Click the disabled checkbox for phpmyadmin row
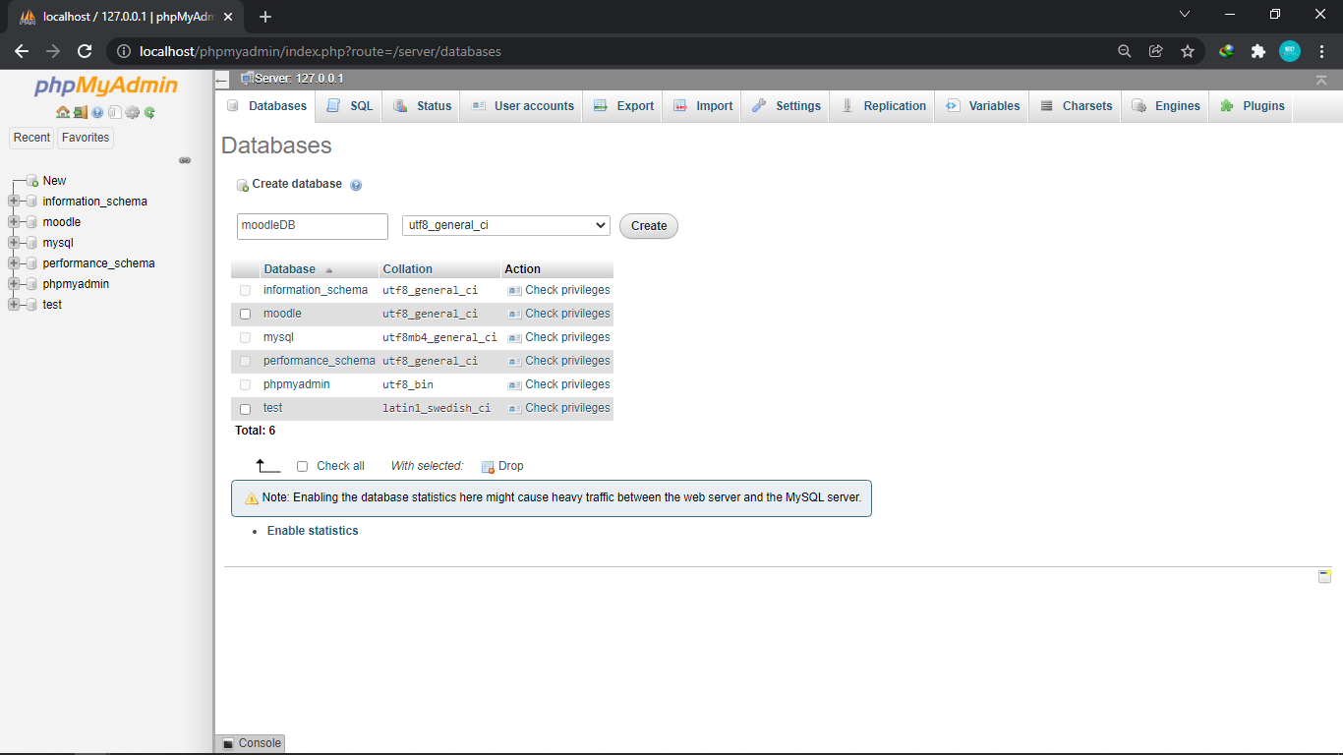The width and height of the screenshot is (1343, 755). (245, 385)
